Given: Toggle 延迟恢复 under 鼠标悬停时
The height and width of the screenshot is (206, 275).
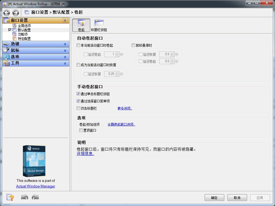Looking at the screenshot, I should pos(140,54).
